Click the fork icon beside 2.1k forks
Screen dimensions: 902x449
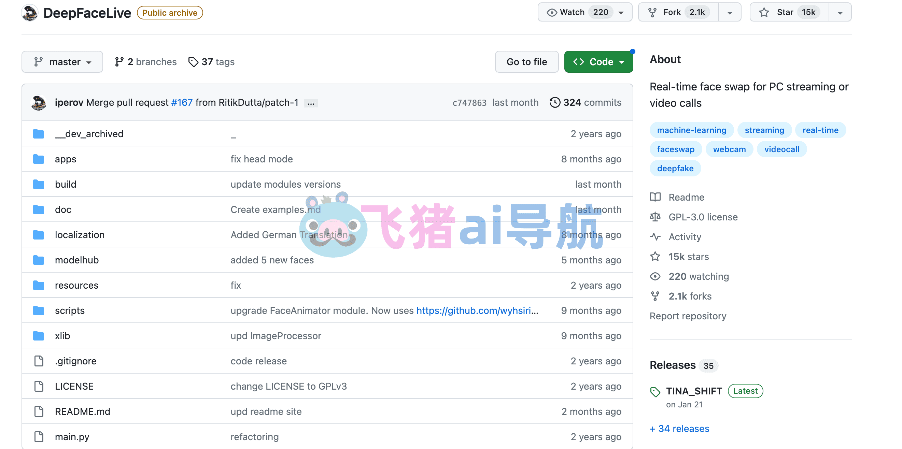655,296
